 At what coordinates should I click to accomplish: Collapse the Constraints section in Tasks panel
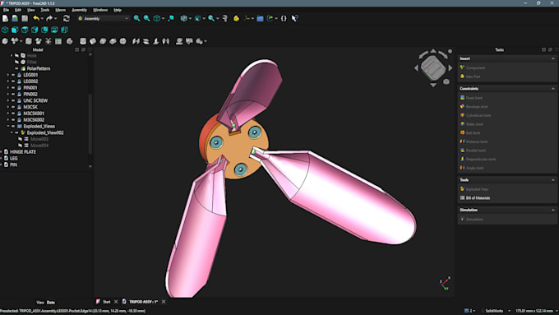click(553, 89)
